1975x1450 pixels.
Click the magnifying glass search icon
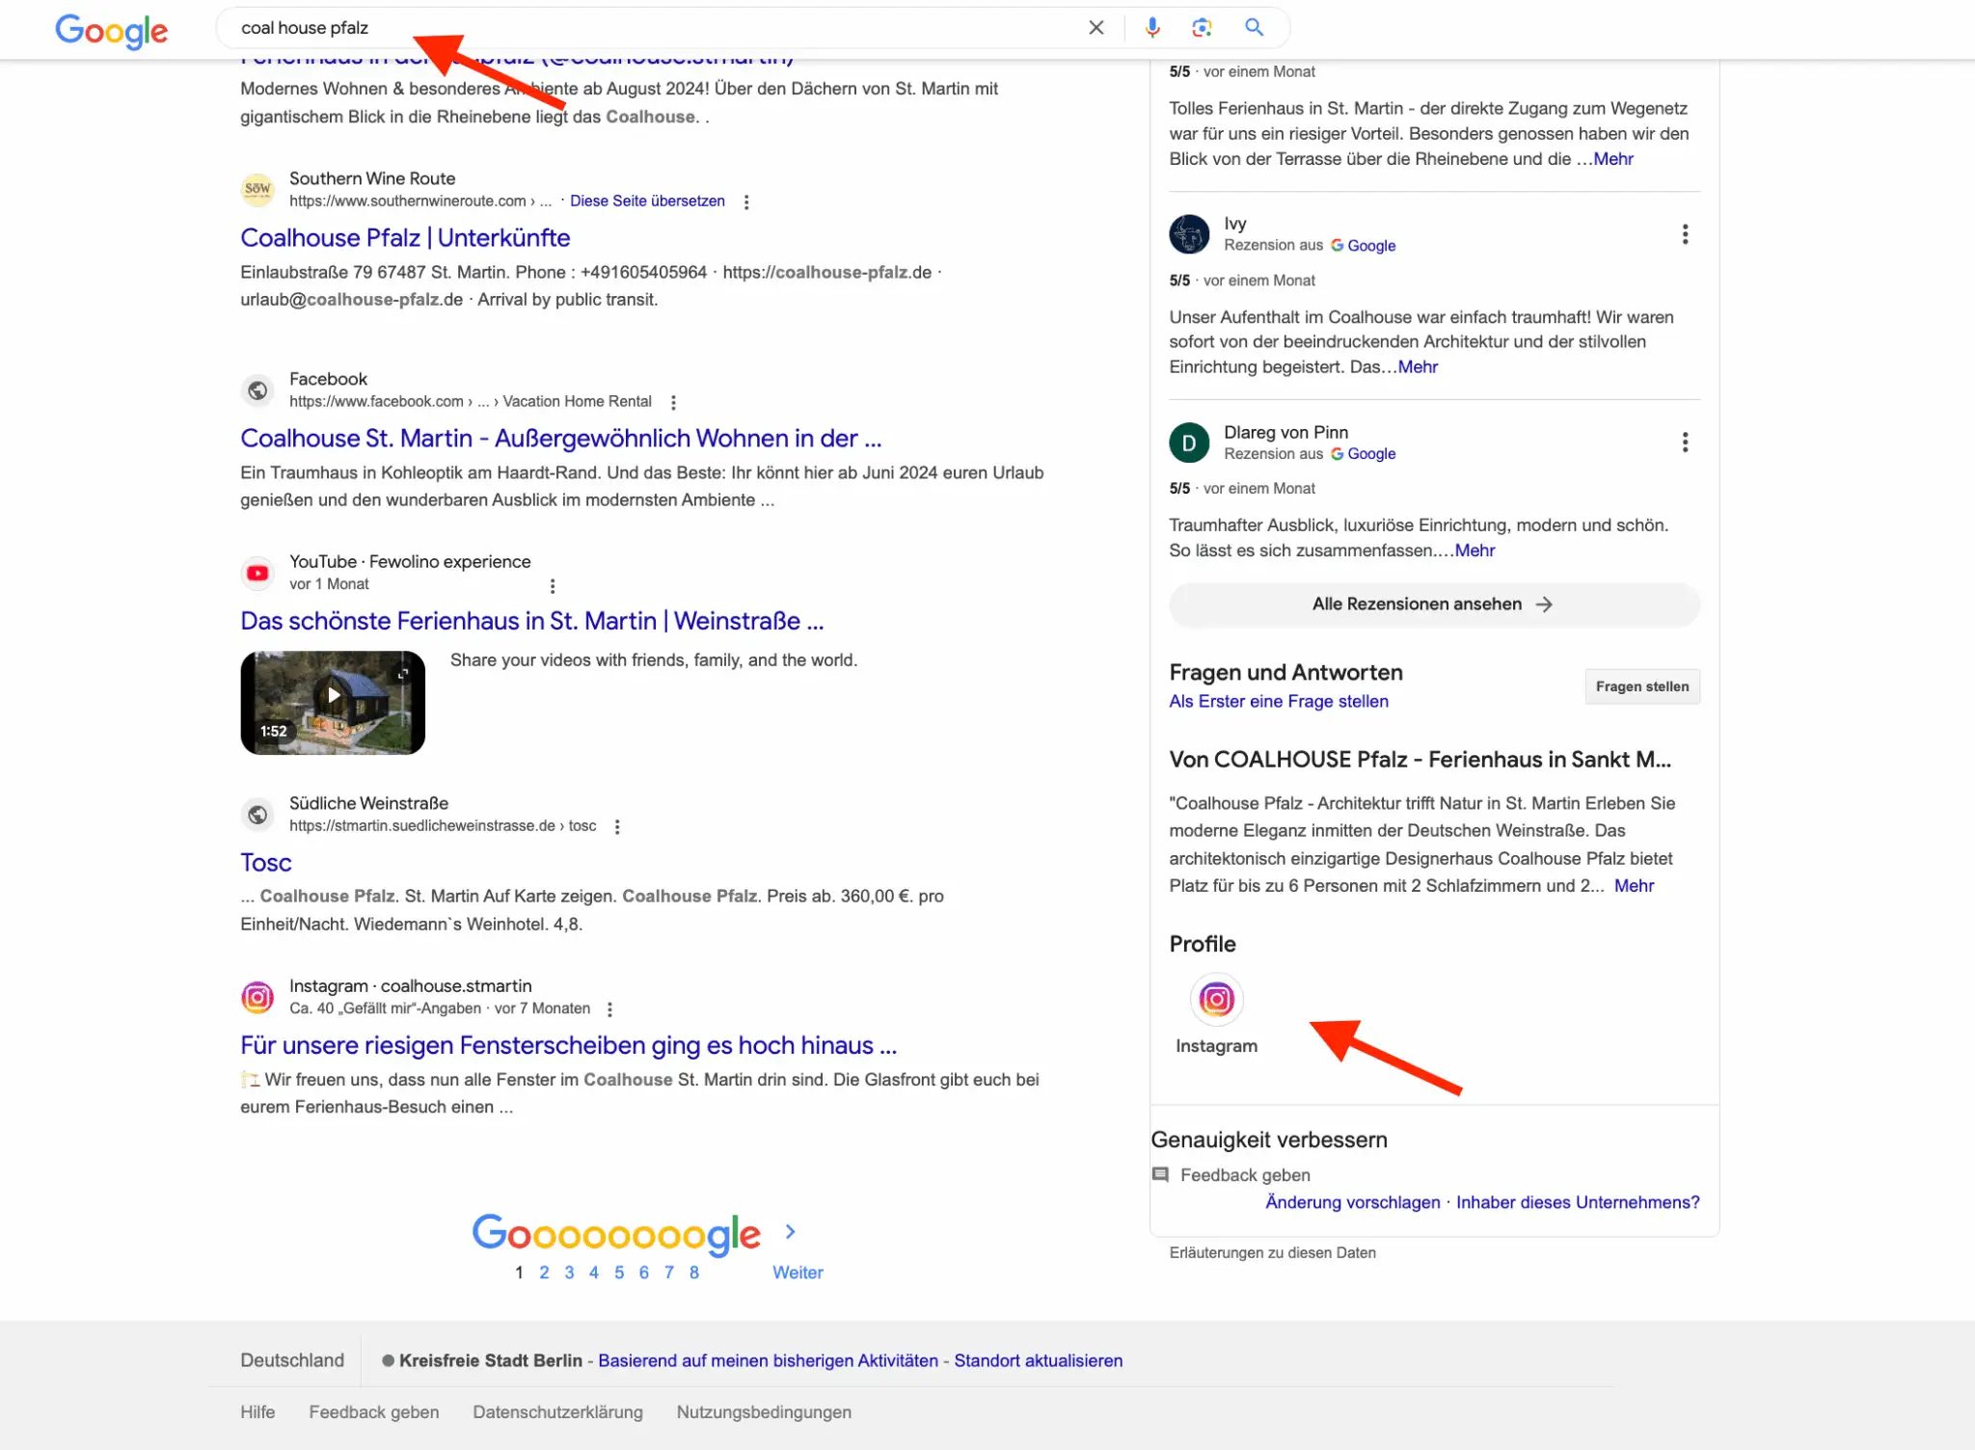(1254, 27)
